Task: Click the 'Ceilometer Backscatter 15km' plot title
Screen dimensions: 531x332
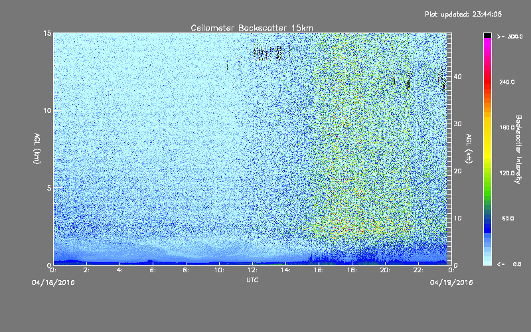Action: 252,28
